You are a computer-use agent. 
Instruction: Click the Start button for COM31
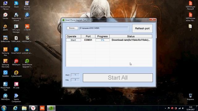[73, 40]
